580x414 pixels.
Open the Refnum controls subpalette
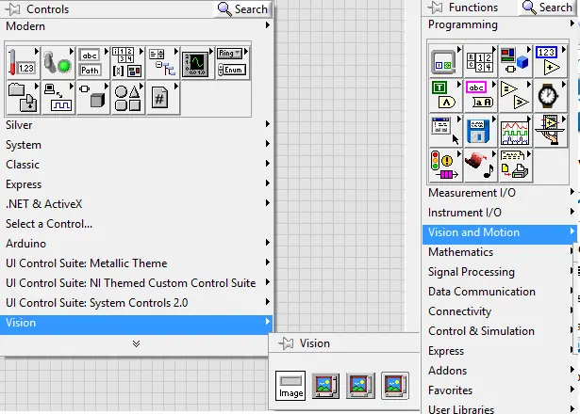pos(163,98)
